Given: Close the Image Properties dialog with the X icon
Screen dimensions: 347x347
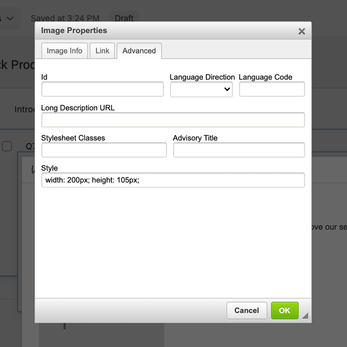Looking at the screenshot, I should (302, 31).
